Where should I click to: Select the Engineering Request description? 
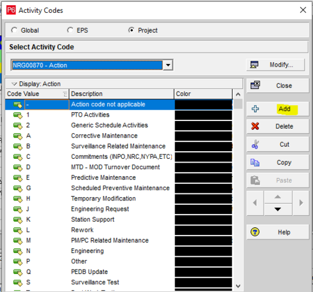point(100,209)
